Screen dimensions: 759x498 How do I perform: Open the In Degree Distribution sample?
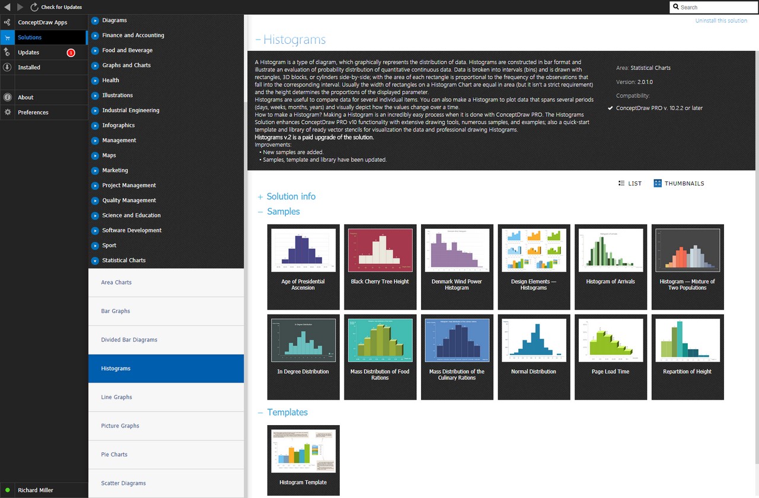click(x=304, y=357)
